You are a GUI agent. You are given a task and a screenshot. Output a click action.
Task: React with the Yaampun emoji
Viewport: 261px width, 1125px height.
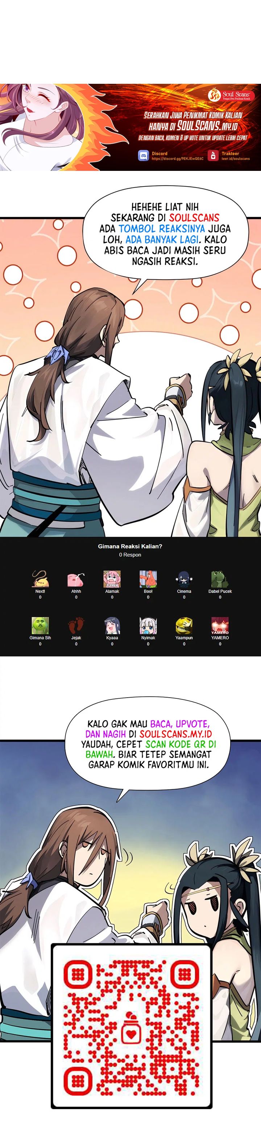coord(184,625)
